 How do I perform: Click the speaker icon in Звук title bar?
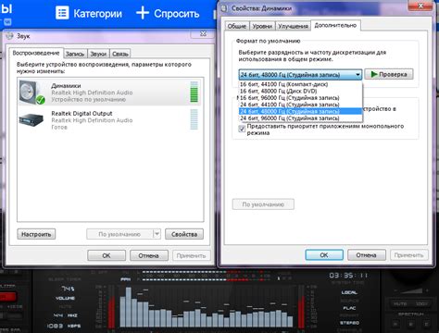10,36
